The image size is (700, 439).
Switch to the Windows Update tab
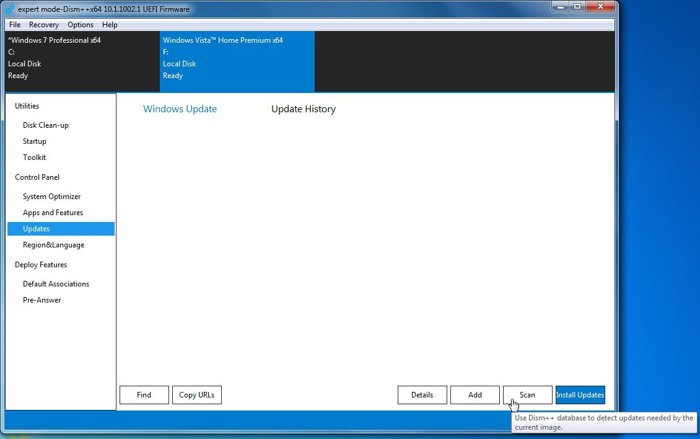(180, 109)
